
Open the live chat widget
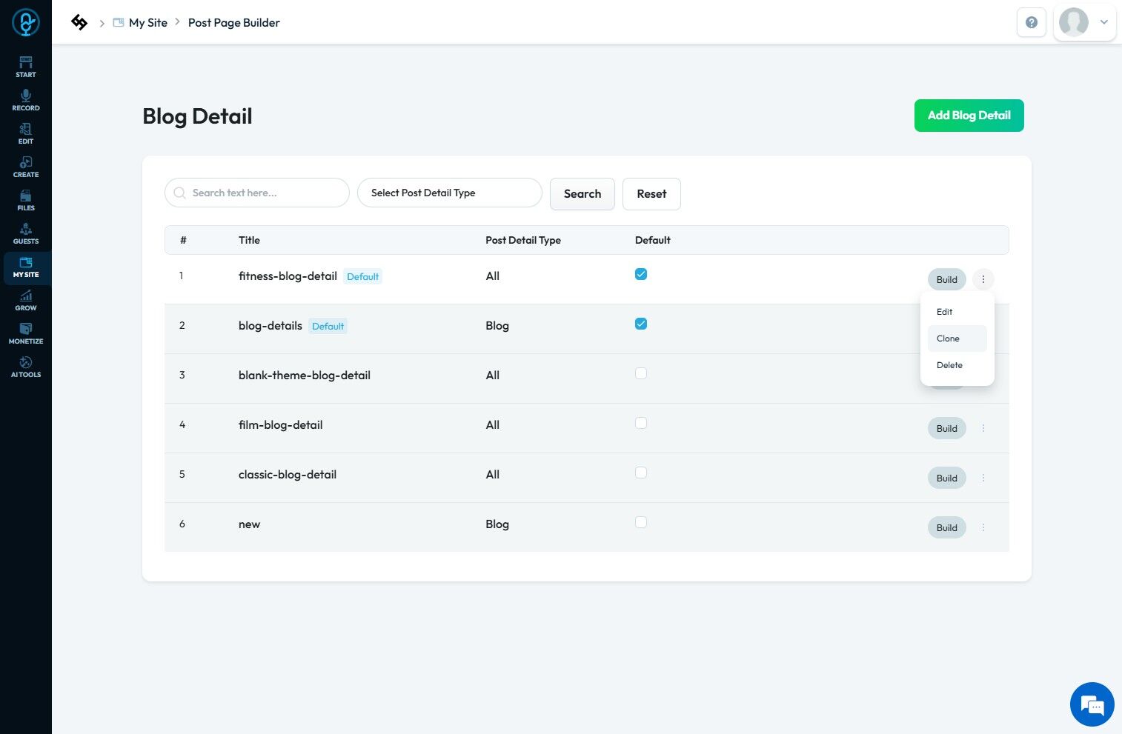pyautogui.click(x=1092, y=704)
